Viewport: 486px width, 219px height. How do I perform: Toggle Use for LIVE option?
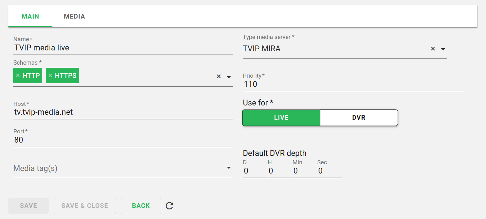(x=281, y=118)
